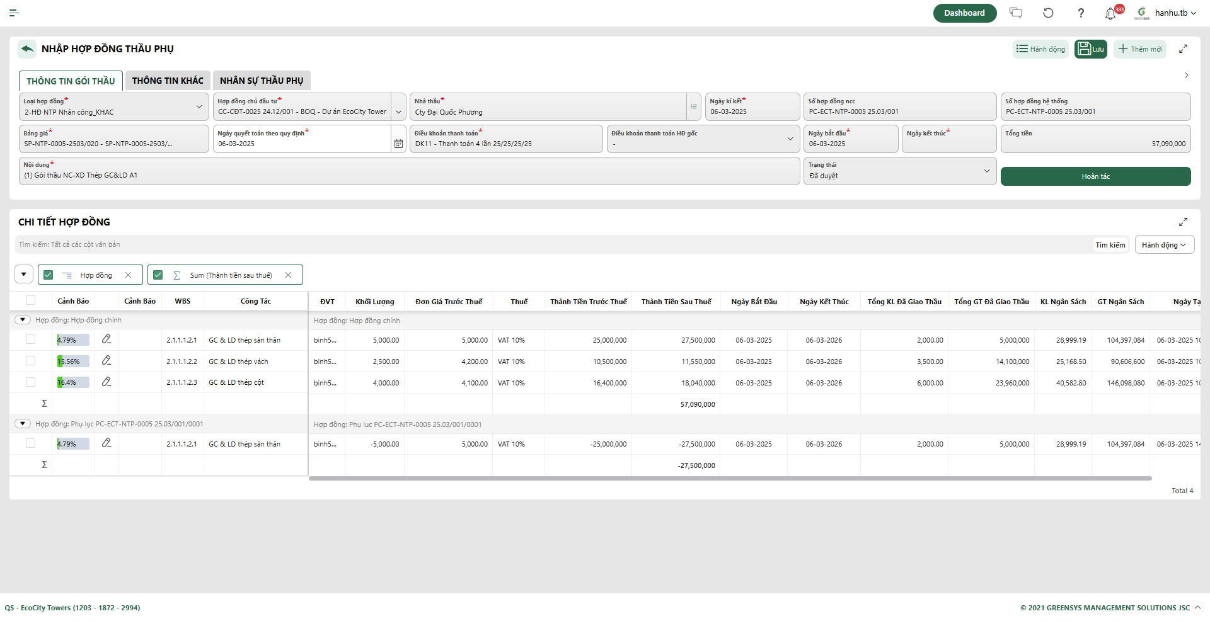Open the chat messages icon
Viewport: 1210px width, 621px height.
point(1016,13)
